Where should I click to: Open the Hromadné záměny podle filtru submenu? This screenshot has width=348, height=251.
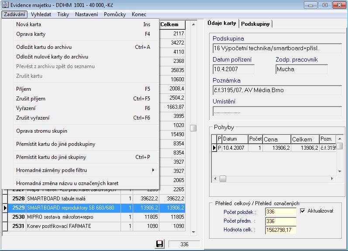tap(86, 170)
